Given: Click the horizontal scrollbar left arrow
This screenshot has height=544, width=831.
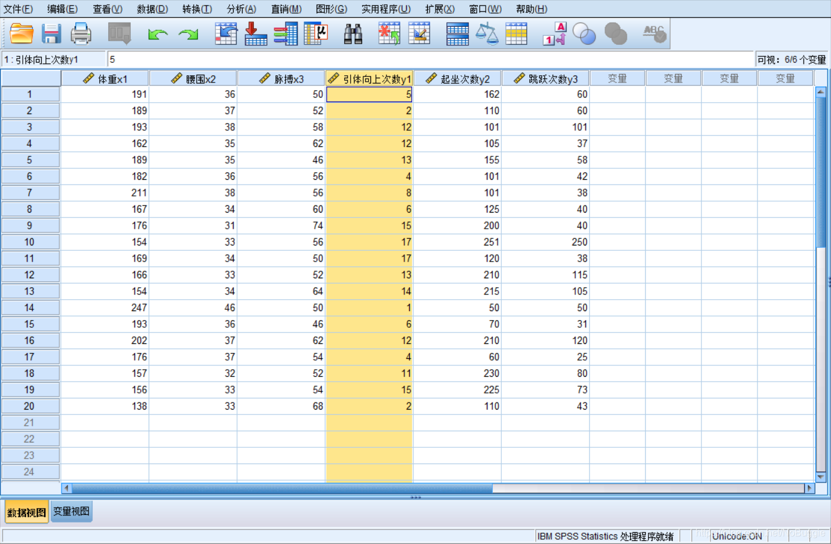Looking at the screenshot, I should pos(66,488).
